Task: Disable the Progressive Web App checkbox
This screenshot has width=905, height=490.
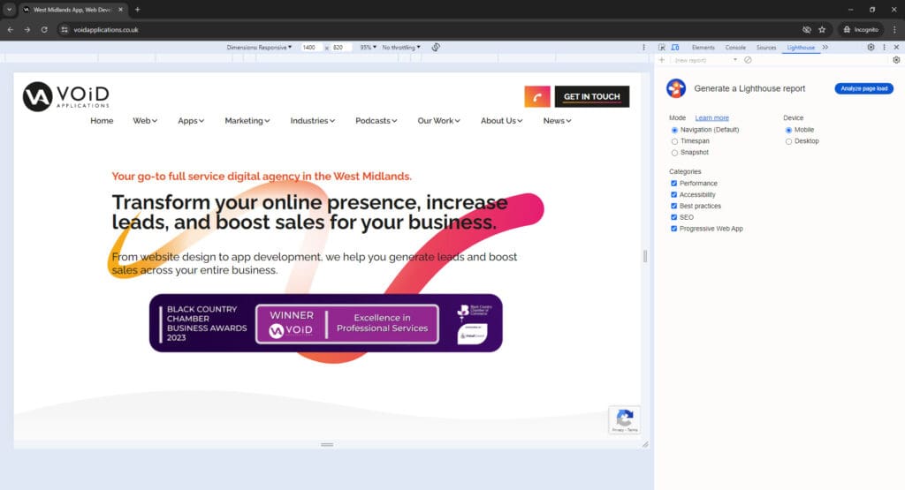Action: pyautogui.click(x=674, y=229)
